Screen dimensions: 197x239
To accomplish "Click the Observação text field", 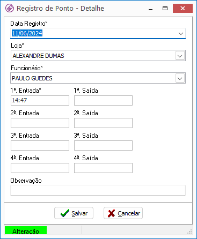I will pos(98,190).
